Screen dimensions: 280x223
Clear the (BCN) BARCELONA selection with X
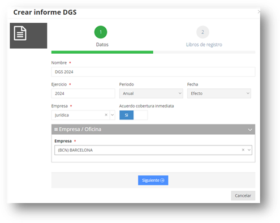tap(243, 150)
